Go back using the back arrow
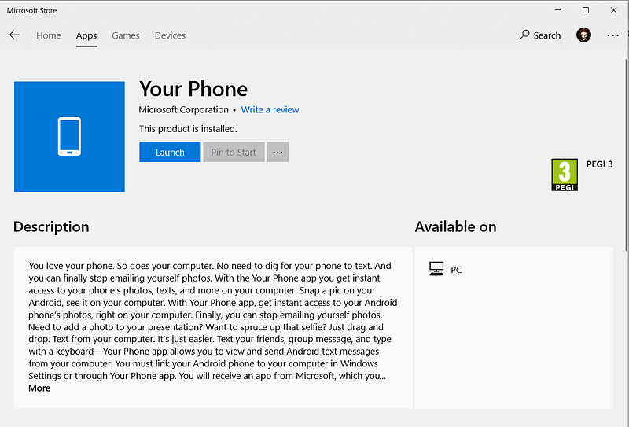This screenshot has width=629, height=427. point(14,35)
